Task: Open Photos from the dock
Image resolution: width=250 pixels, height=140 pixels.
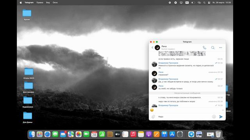Action: click(x=79, y=134)
